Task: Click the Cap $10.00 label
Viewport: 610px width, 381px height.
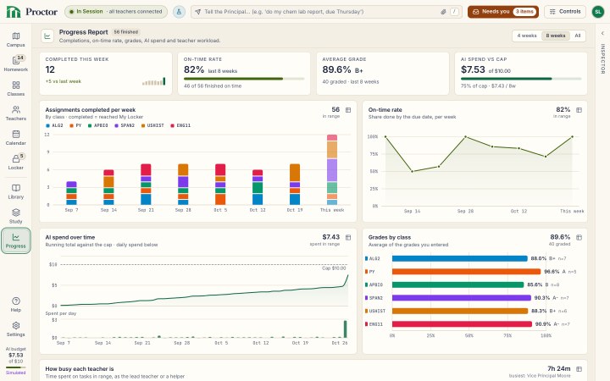Action: 334,268
